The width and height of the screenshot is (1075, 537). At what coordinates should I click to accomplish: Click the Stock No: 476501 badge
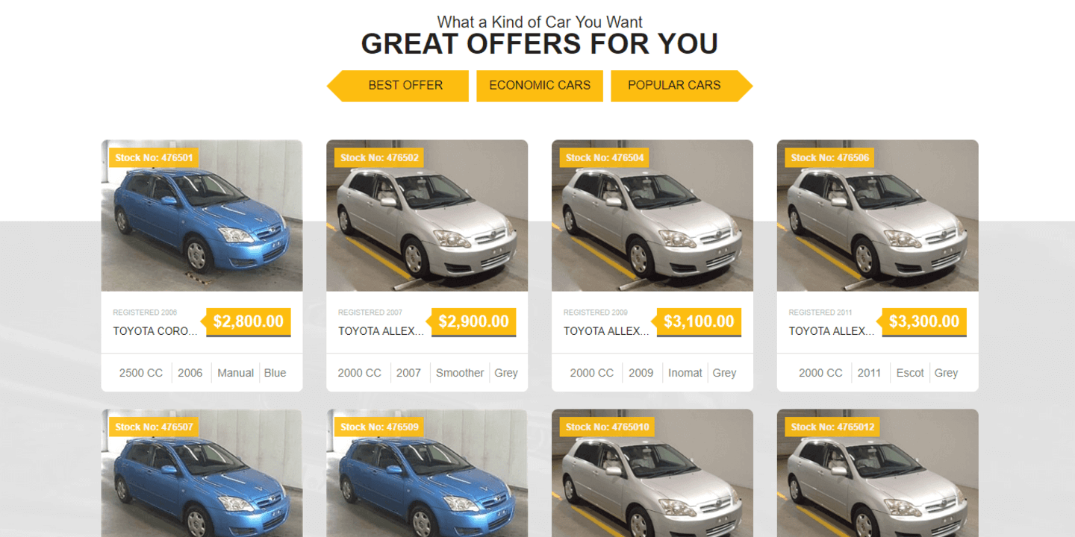(155, 158)
